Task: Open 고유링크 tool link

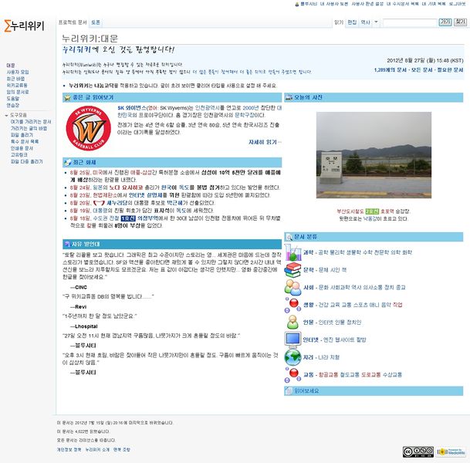Action: click(19, 154)
